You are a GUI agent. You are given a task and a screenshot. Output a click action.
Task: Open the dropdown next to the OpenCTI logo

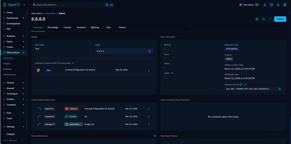pos(24,5)
